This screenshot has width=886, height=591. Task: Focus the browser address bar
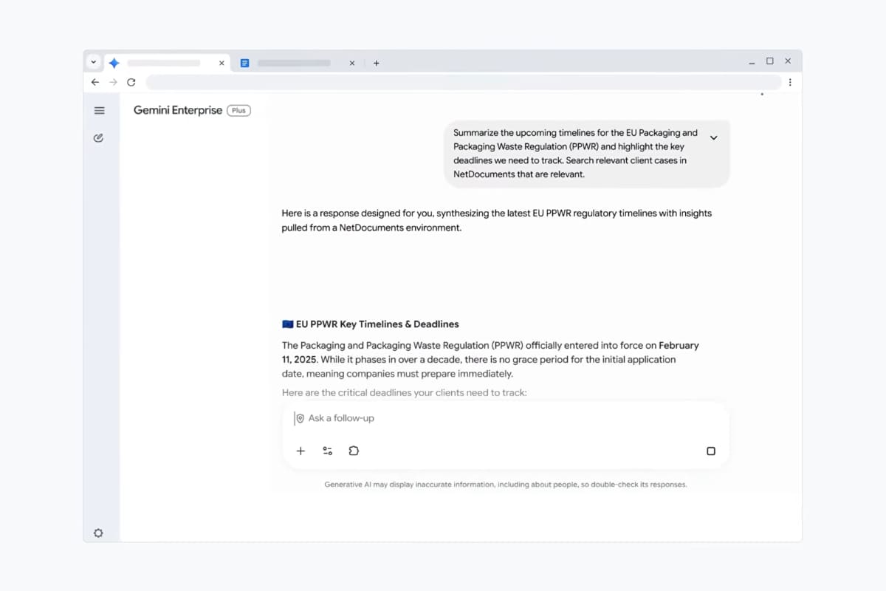[463, 82]
